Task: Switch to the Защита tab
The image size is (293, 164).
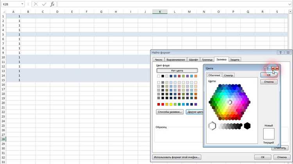Action: click(x=234, y=60)
